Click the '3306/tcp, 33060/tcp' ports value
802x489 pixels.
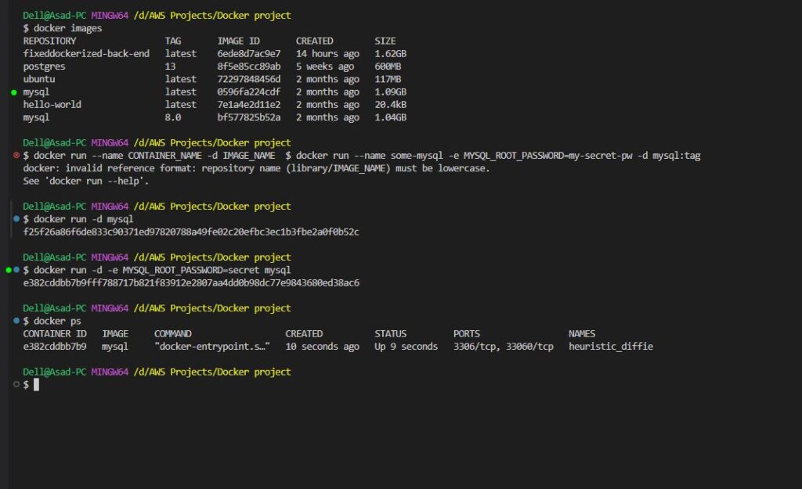[504, 347]
